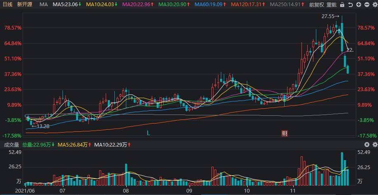Click the 新开源 stock name

tap(25, 5)
